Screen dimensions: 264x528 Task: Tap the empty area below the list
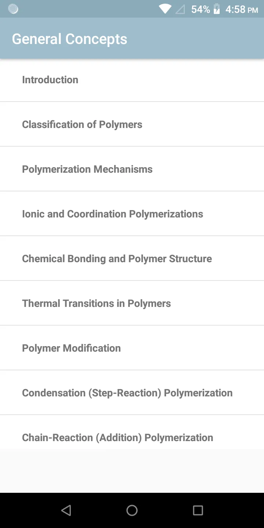point(132,471)
